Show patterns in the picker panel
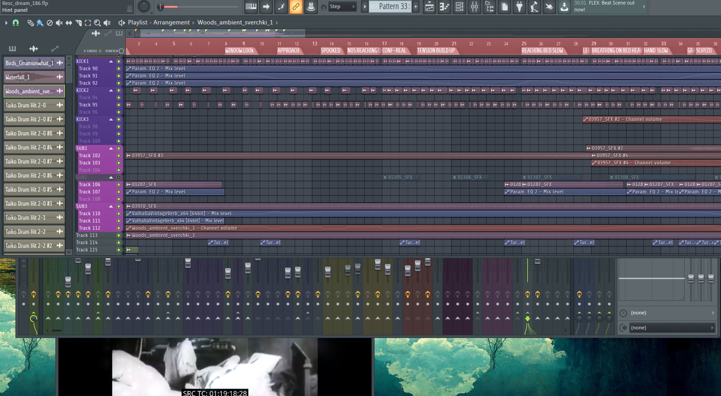721x396 pixels. click(12, 48)
